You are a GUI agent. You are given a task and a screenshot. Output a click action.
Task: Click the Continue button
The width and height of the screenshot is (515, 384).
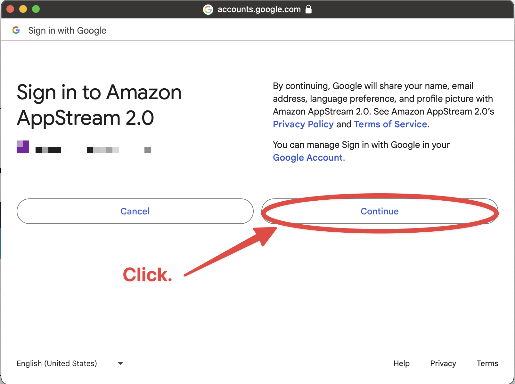click(380, 211)
